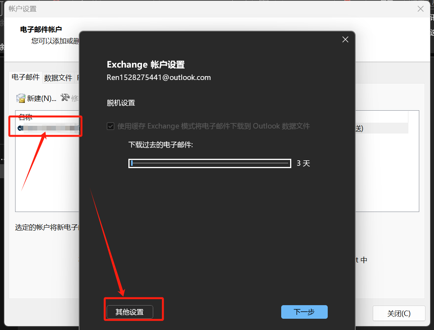
Task: Click the 电子邮件帐户 heading
Action: pos(41,30)
